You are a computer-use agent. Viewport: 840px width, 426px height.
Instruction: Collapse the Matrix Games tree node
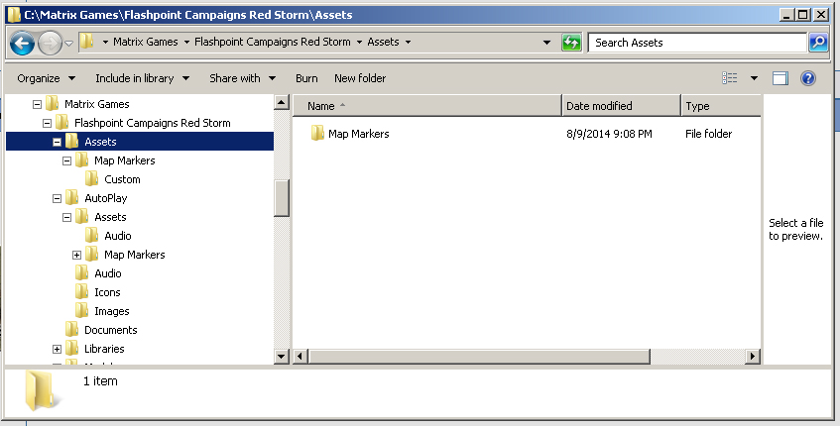click(x=37, y=104)
